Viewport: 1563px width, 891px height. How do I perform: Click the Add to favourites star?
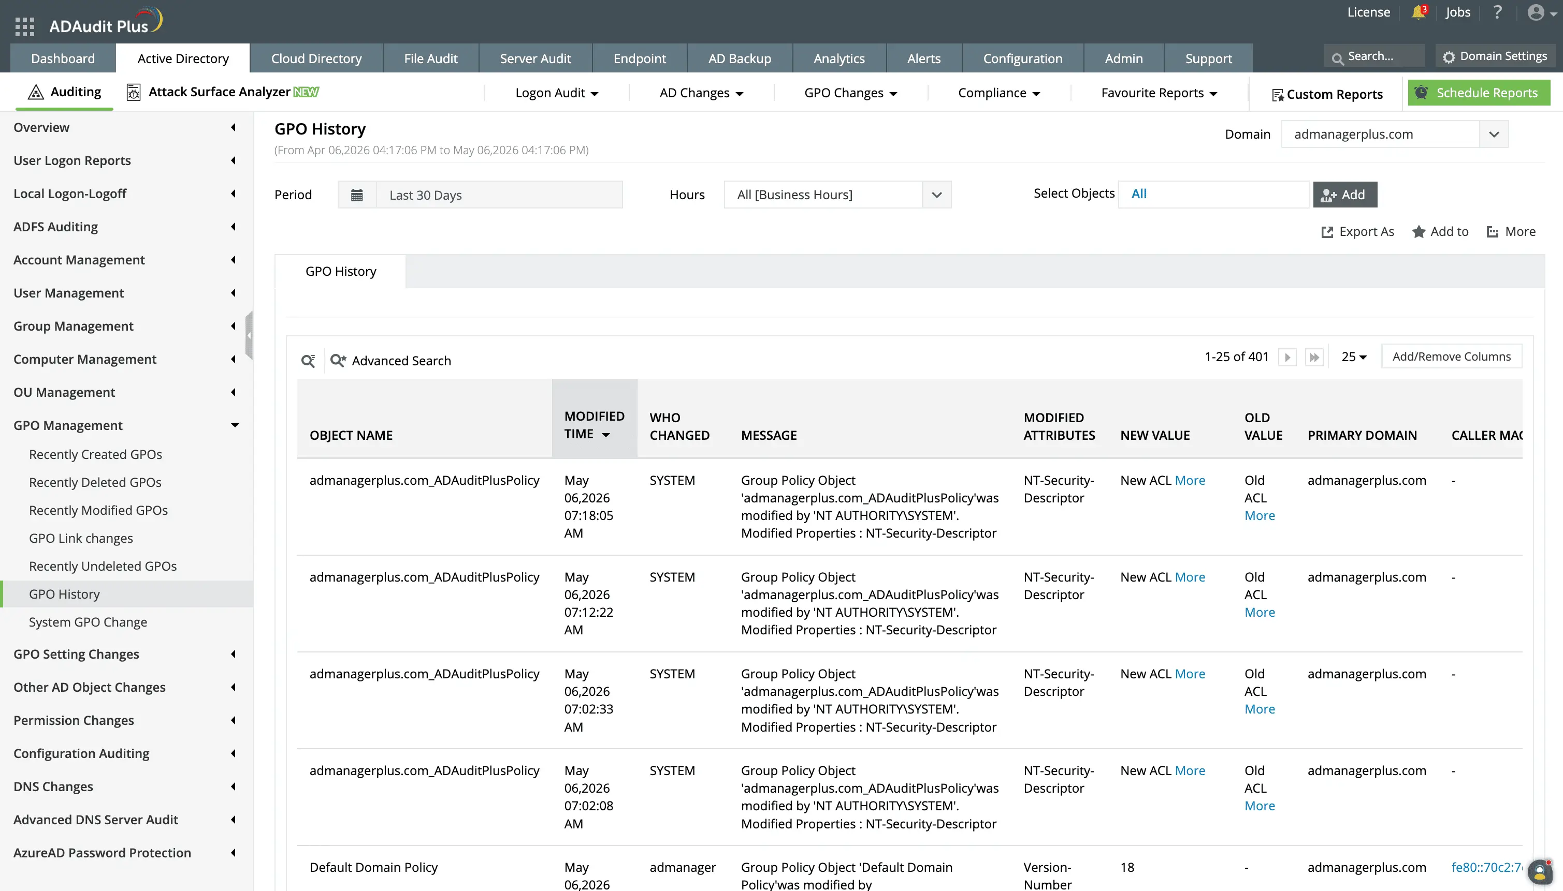click(1419, 232)
